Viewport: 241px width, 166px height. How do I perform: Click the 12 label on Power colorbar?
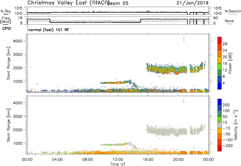point(225,70)
